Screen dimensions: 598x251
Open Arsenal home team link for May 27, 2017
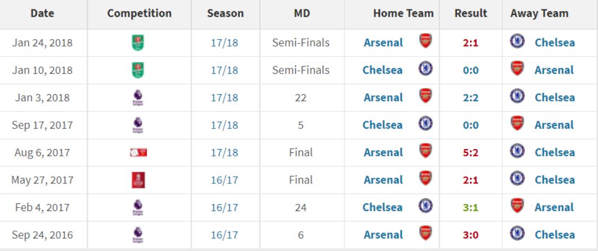[383, 180]
